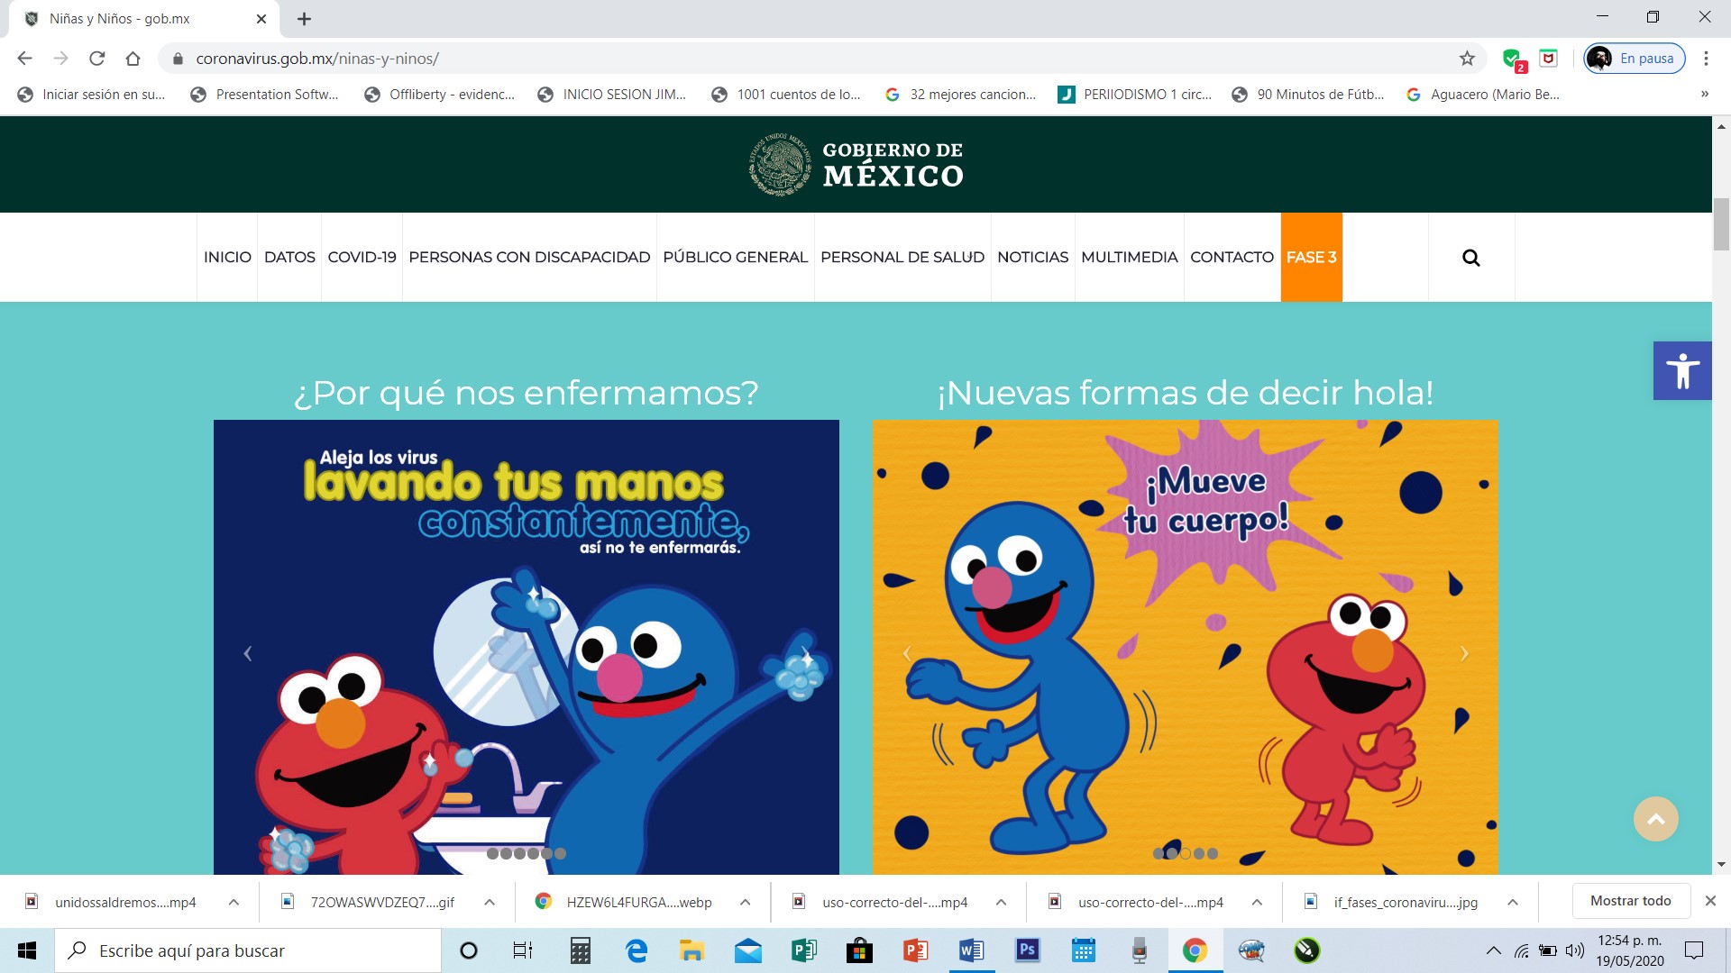Click the ¡Mueve tu cuerpo! slide image

point(1185,647)
